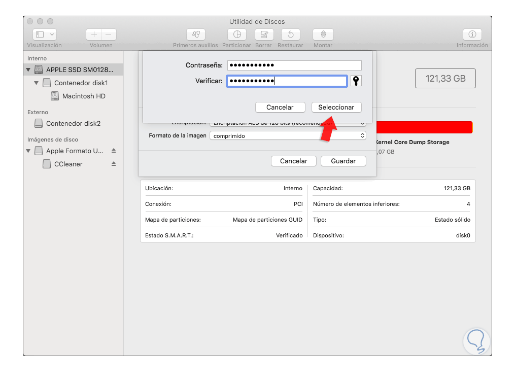Click the Seleccionar button

[x=336, y=108]
